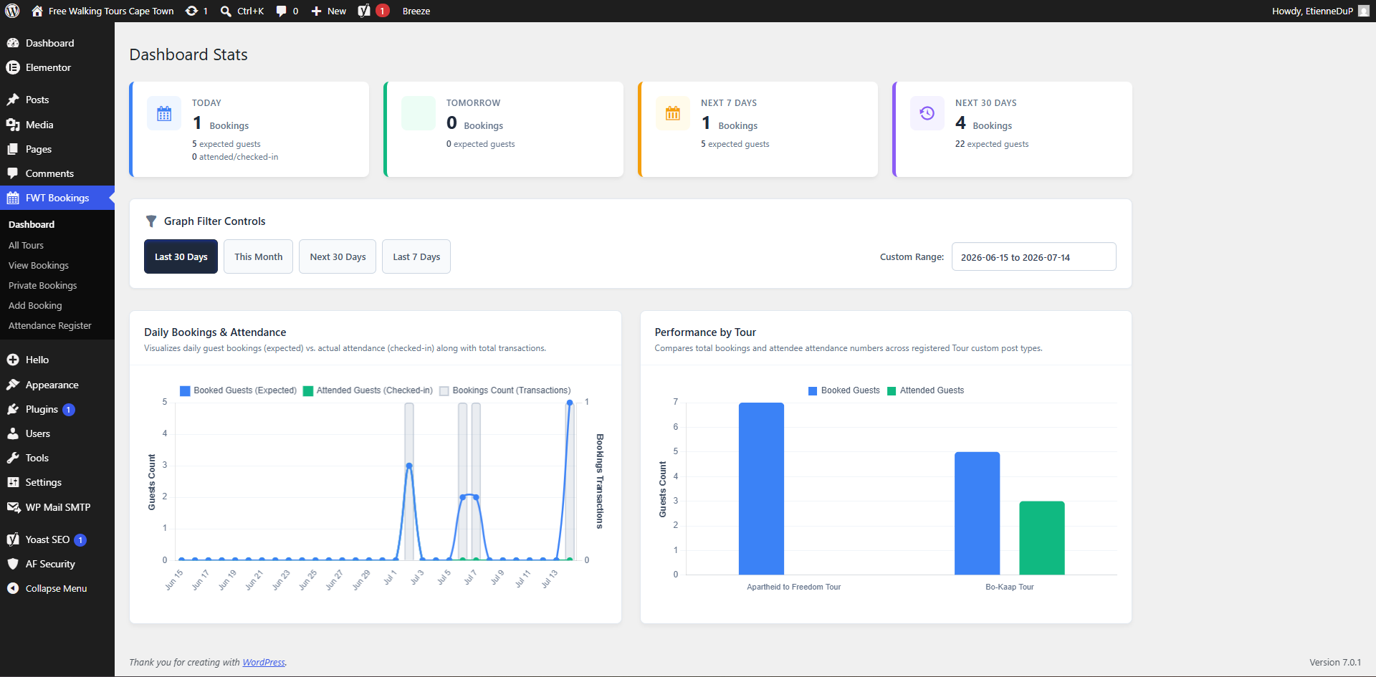Open View Bookings submenu item
Image resolution: width=1376 pixels, height=677 pixels.
pos(39,265)
